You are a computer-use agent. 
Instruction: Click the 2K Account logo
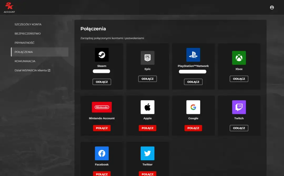9,7
